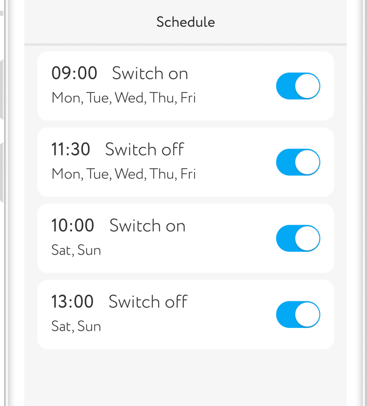This screenshot has height=406, width=367.
Task: Click "Switch off" text in the 11:30 entry
Action: tap(145, 150)
